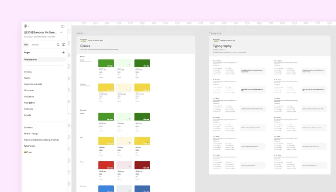Click the 'Colors' heading inside the frame

coord(85,46)
